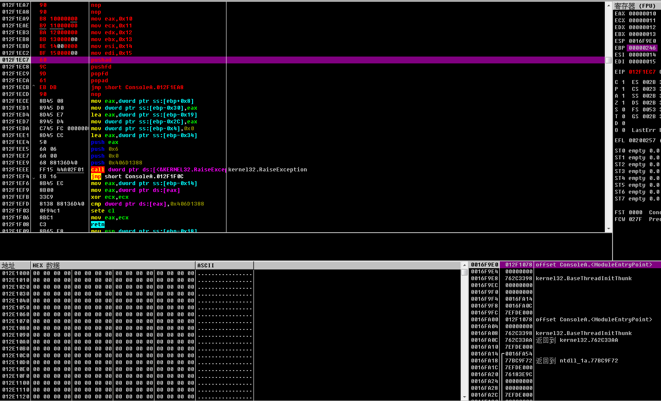Click dump address 012E1120
The height and width of the screenshot is (401, 661).
[15, 397]
